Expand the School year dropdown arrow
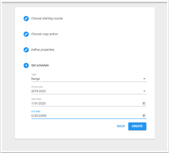 click(x=144, y=91)
